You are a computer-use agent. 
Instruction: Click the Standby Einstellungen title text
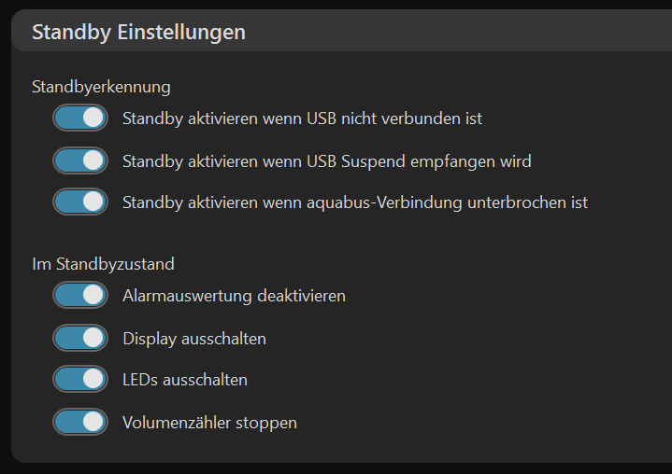138,32
